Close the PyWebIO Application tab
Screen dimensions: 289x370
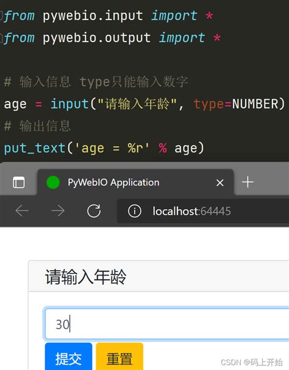[x=220, y=183]
